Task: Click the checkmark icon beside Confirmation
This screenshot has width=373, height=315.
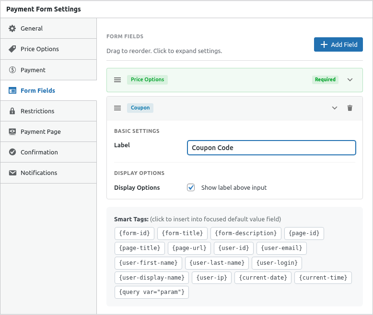Action: [x=12, y=152]
